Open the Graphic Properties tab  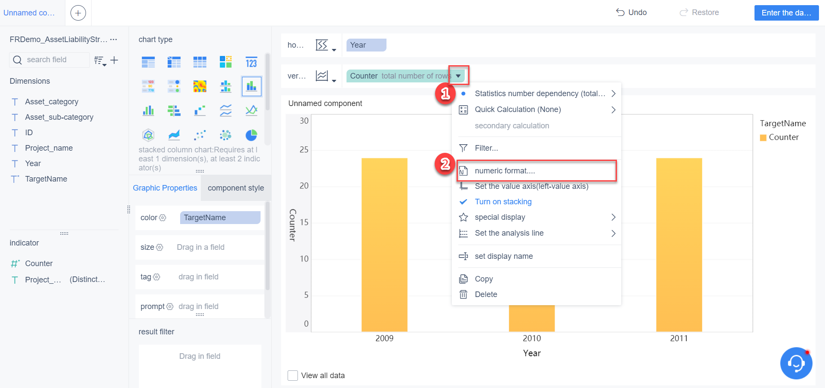[x=165, y=188]
